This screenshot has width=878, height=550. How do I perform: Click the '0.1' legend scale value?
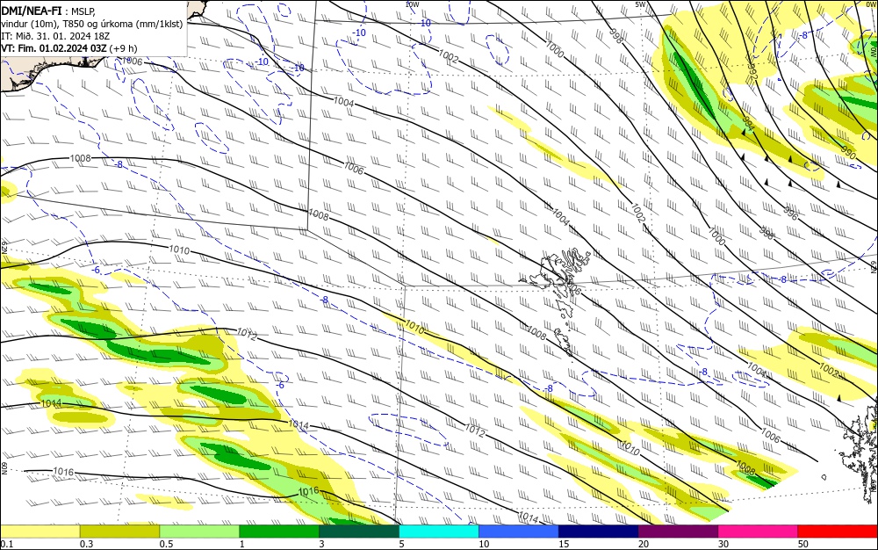point(7,544)
